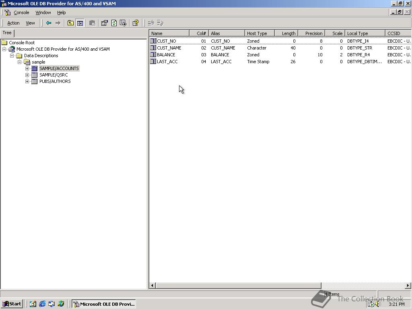Select the BALANCE column icon in the list
The height and width of the screenshot is (309, 412).
[153, 54]
